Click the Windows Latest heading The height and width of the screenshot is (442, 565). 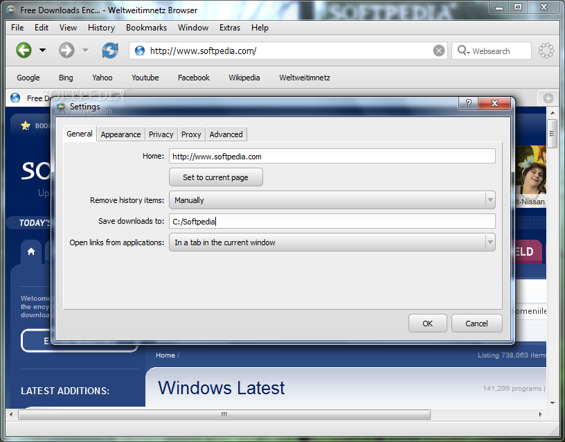(222, 388)
